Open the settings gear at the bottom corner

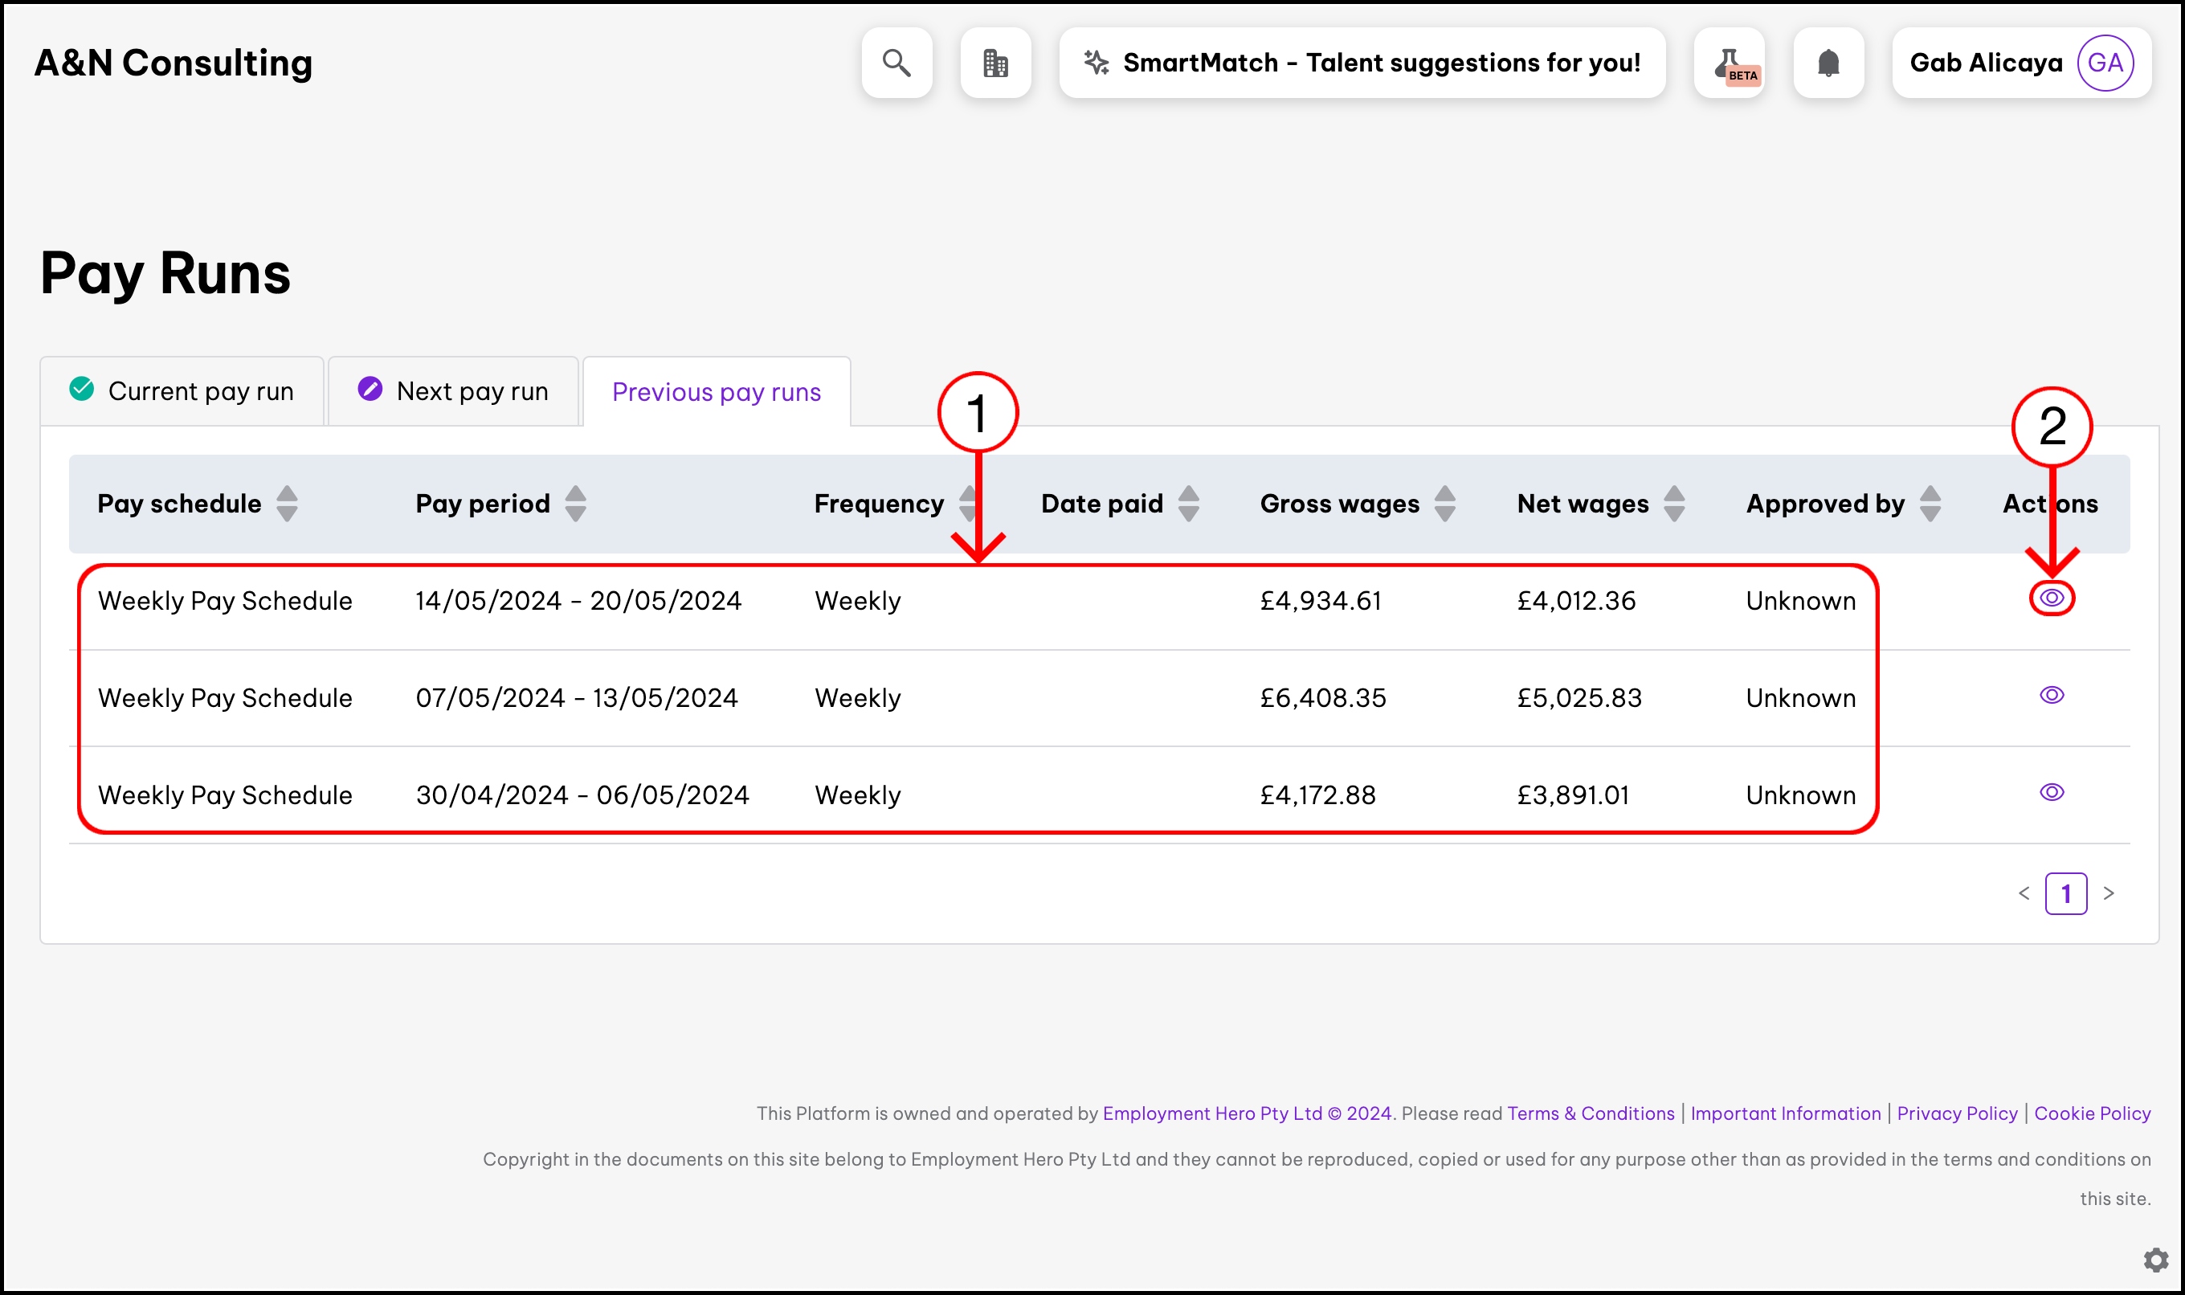(2155, 1259)
